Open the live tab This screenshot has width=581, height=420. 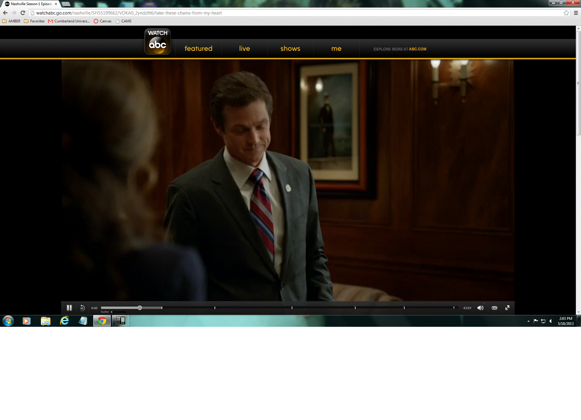[245, 48]
